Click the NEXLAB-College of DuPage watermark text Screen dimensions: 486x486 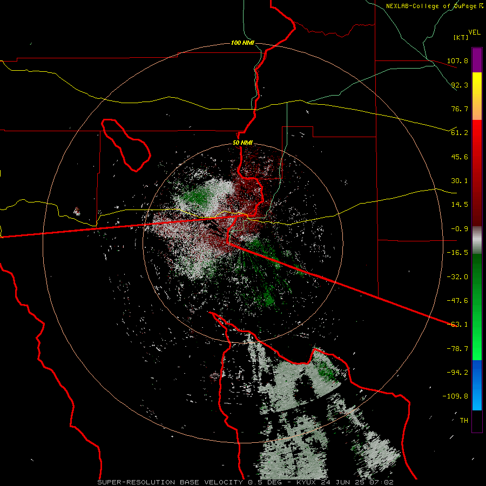(x=431, y=6)
